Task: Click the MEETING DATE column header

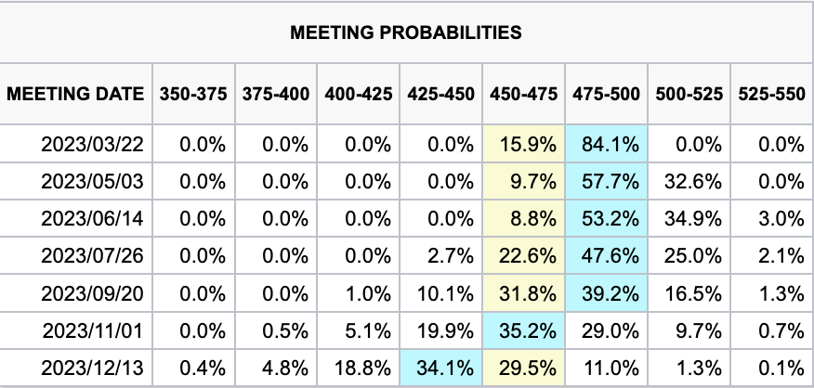Action: click(76, 94)
